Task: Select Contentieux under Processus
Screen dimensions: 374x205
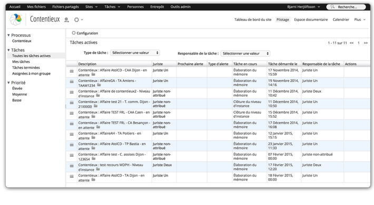Action: pos(22,41)
